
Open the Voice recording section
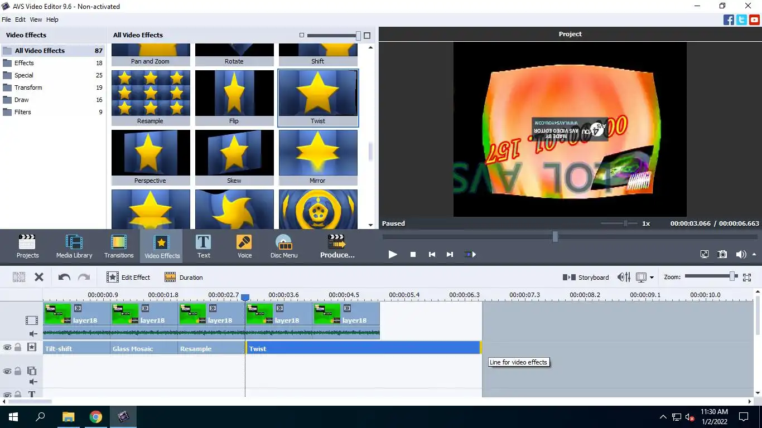pos(244,247)
